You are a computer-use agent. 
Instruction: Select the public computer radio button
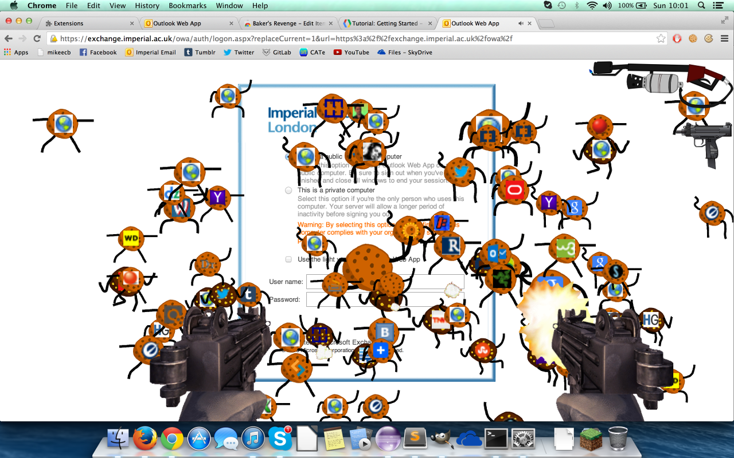(x=288, y=156)
